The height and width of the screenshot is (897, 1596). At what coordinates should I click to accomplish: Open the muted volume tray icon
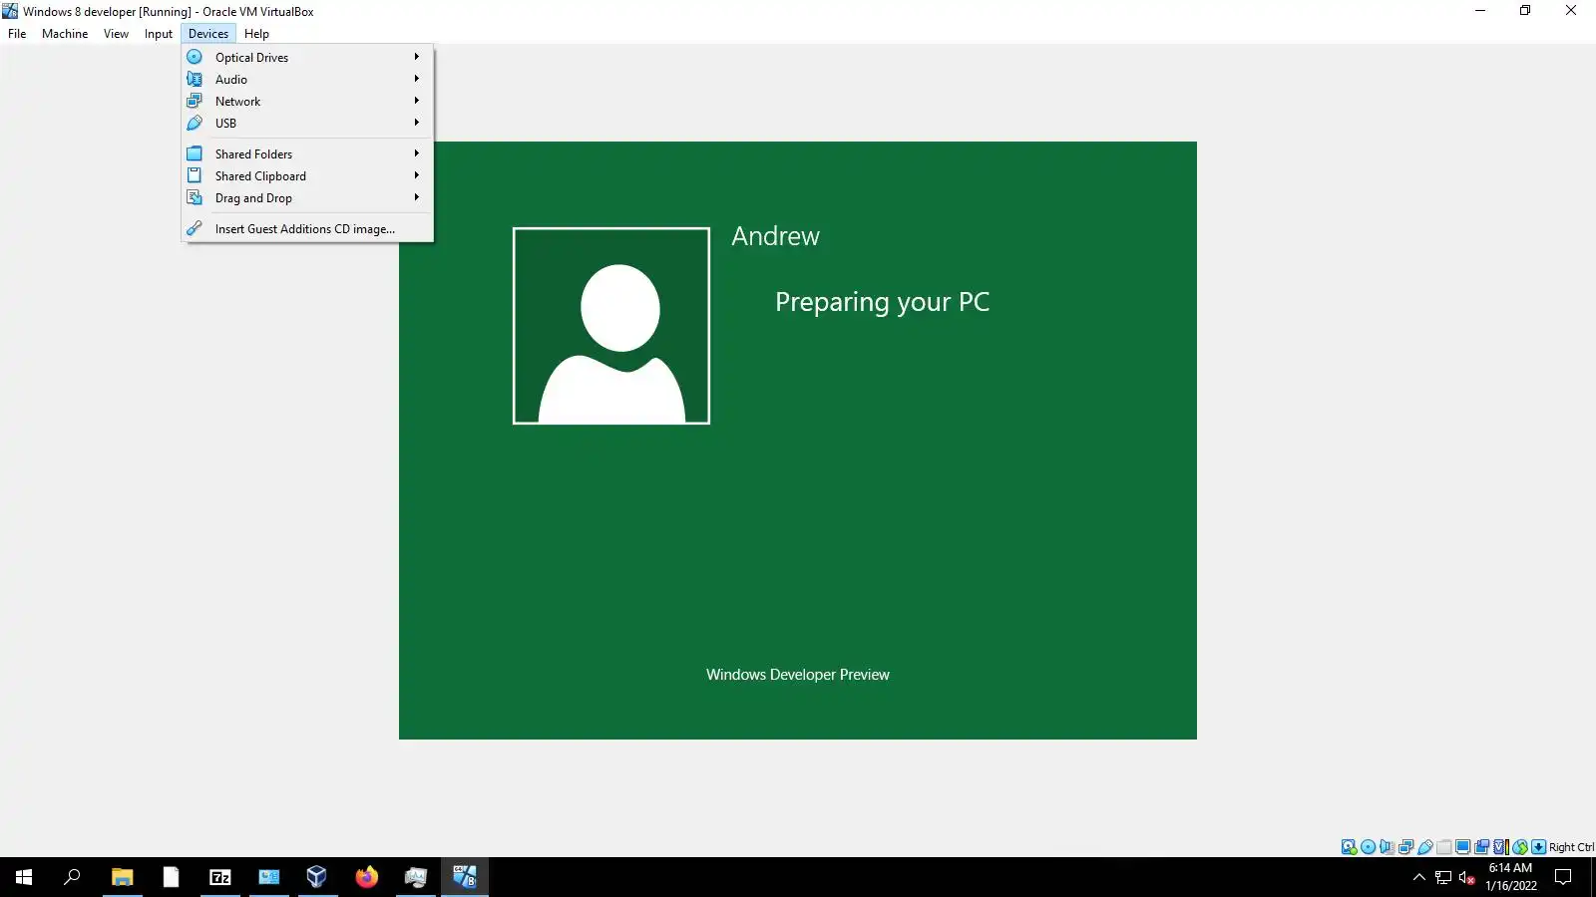(1466, 877)
